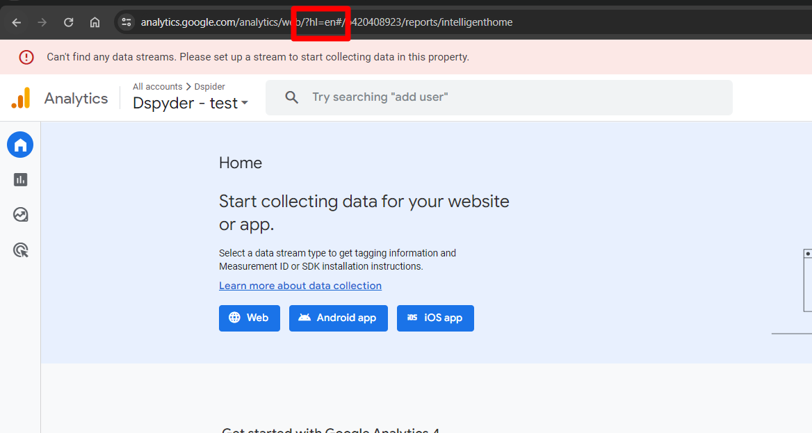Click the search magnifier icon
The height and width of the screenshot is (433, 812).
point(291,97)
